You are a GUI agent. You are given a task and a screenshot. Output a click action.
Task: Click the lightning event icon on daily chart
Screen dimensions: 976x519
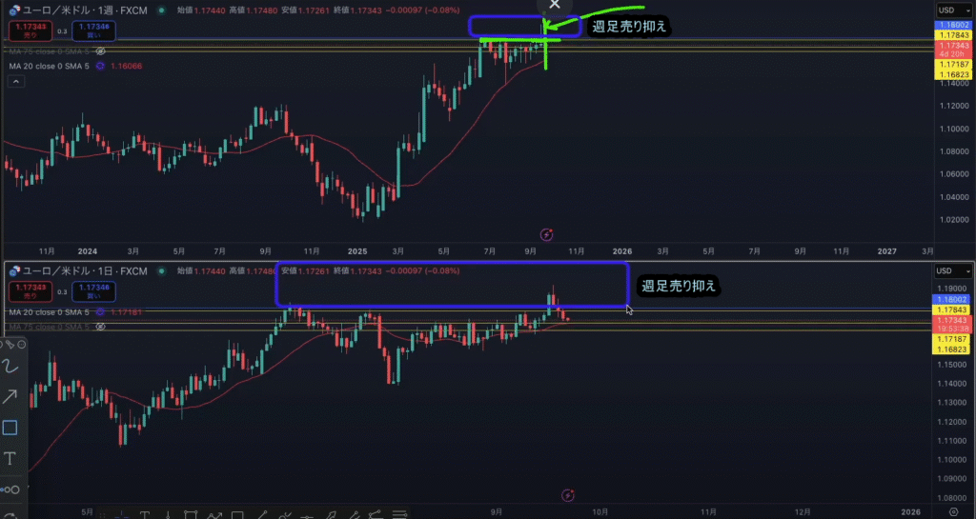[568, 495]
